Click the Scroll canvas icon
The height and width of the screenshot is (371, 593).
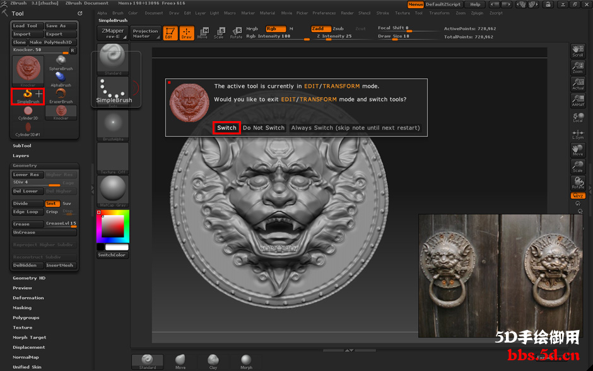click(x=578, y=51)
